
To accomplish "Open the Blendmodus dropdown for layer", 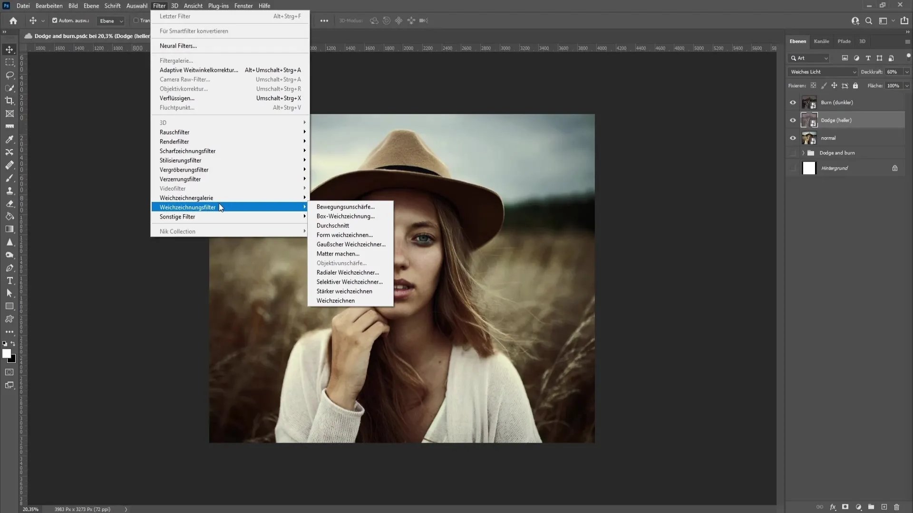I will [823, 71].
